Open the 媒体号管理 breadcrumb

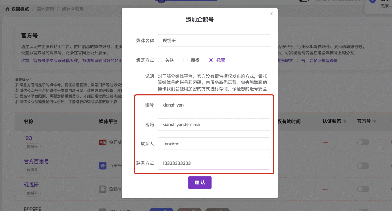(73, 9)
